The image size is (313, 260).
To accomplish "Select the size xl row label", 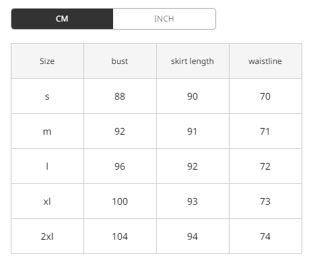I will point(47,201).
